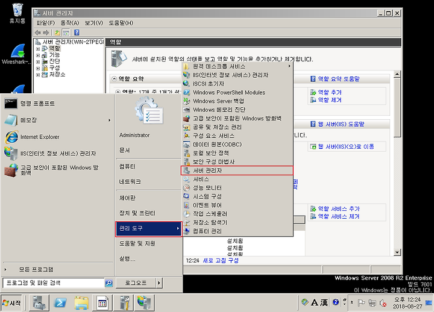Open PowerShell from taskbar
The width and height of the screenshot is (434, 312).
click(60, 303)
